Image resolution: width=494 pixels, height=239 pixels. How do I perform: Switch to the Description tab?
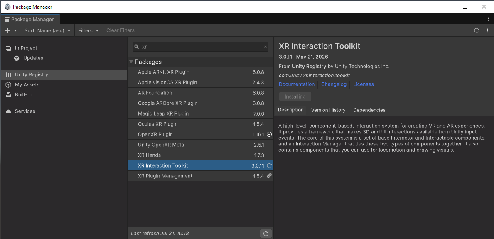click(291, 110)
